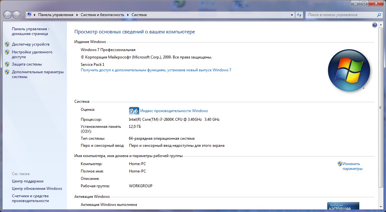Expand the recent pages arrow near navigation buttons
This screenshot has height=212, width=386.
[23, 15]
